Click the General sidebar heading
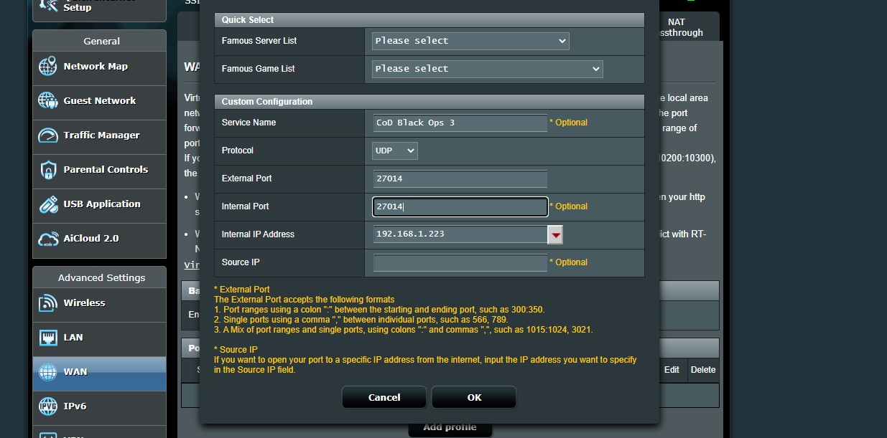 coord(99,41)
